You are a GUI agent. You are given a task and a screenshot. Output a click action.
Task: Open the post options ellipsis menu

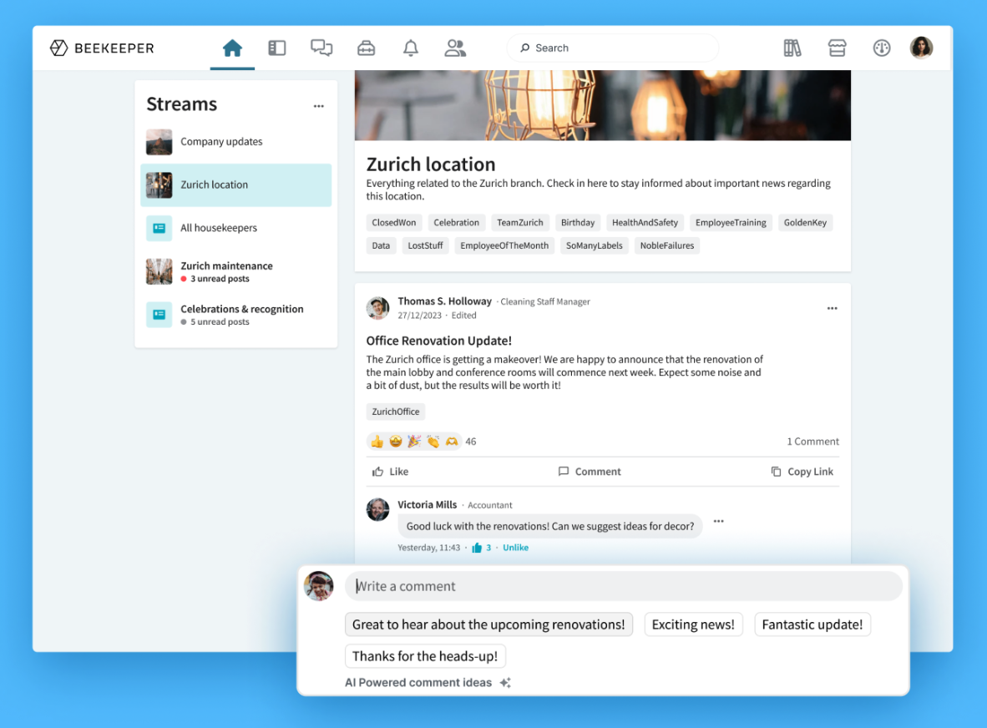(832, 308)
